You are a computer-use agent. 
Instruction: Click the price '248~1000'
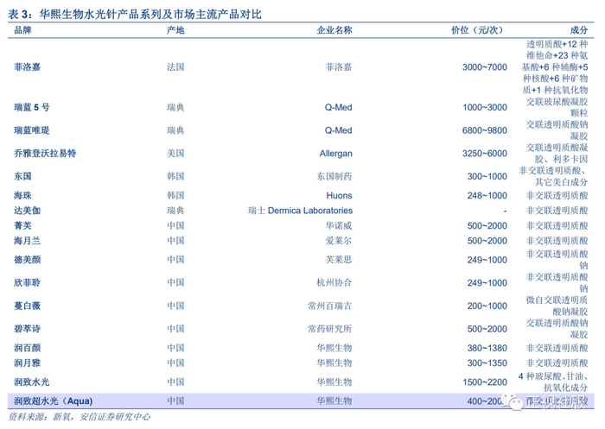(487, 195)
